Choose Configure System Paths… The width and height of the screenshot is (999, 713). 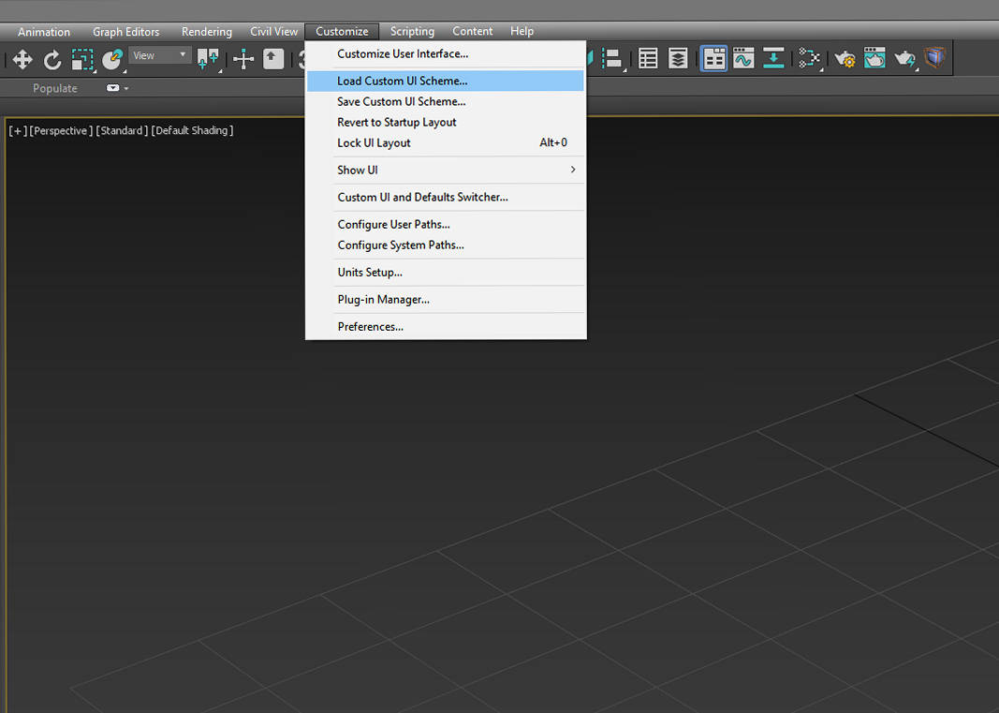446,245
